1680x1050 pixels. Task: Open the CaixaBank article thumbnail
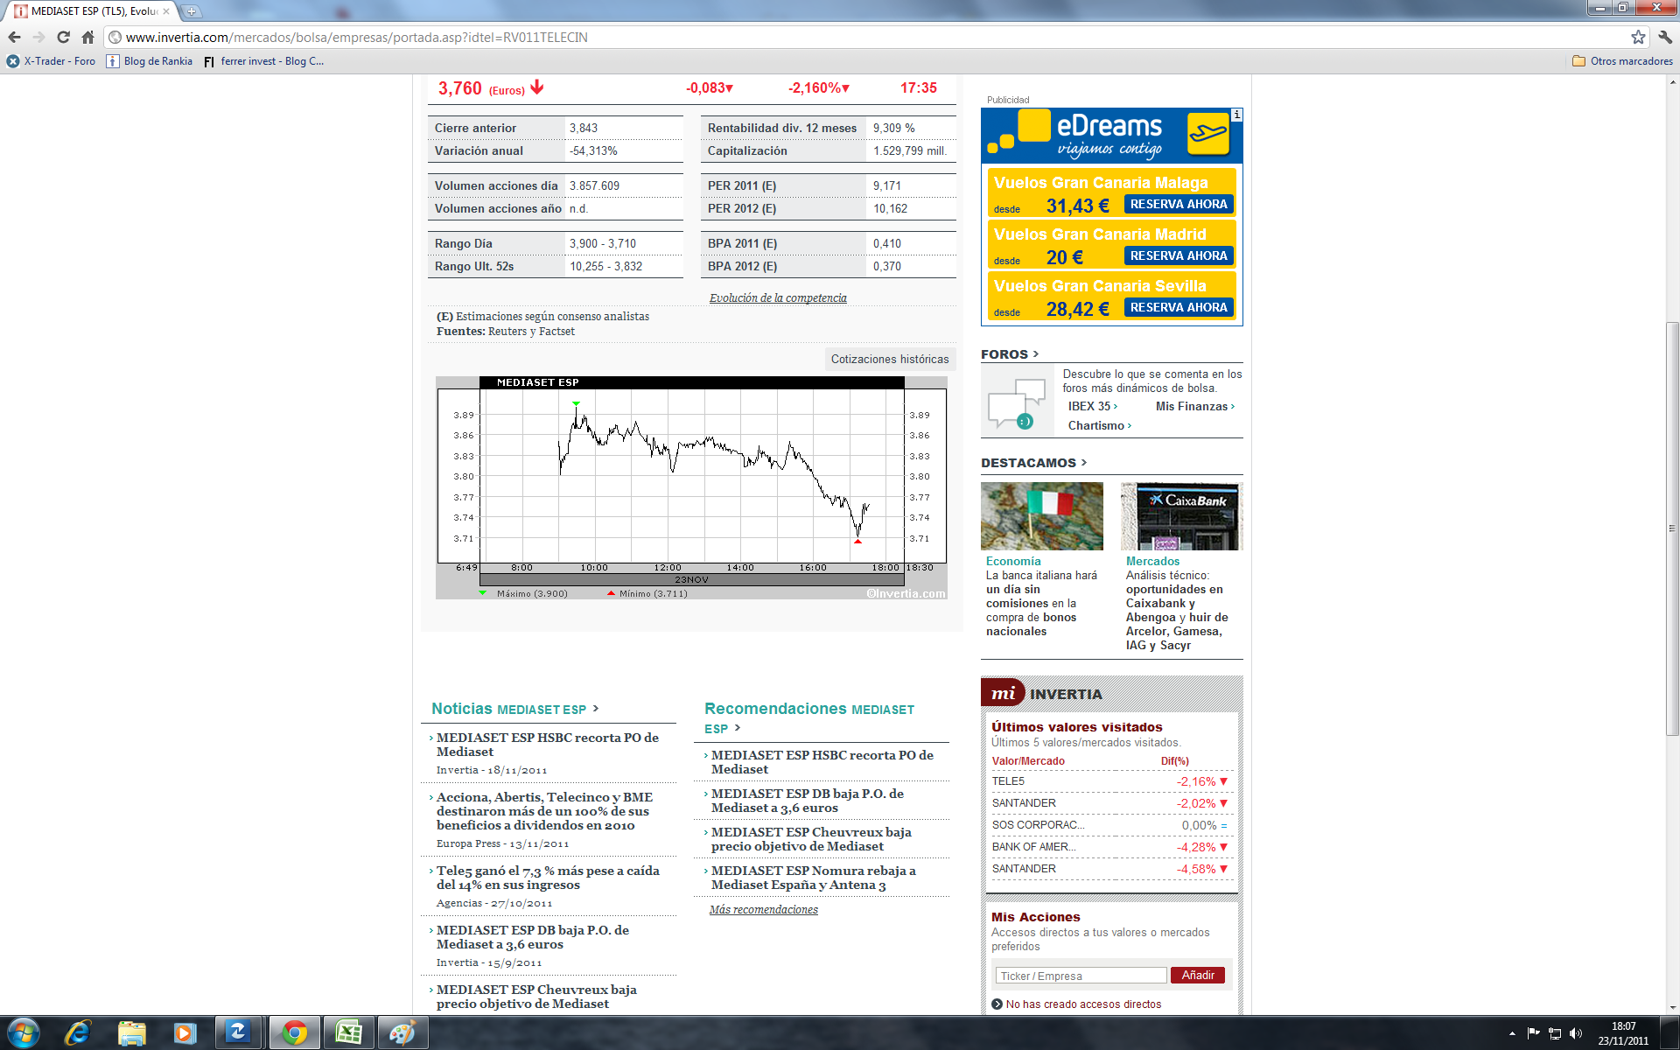1181,516
